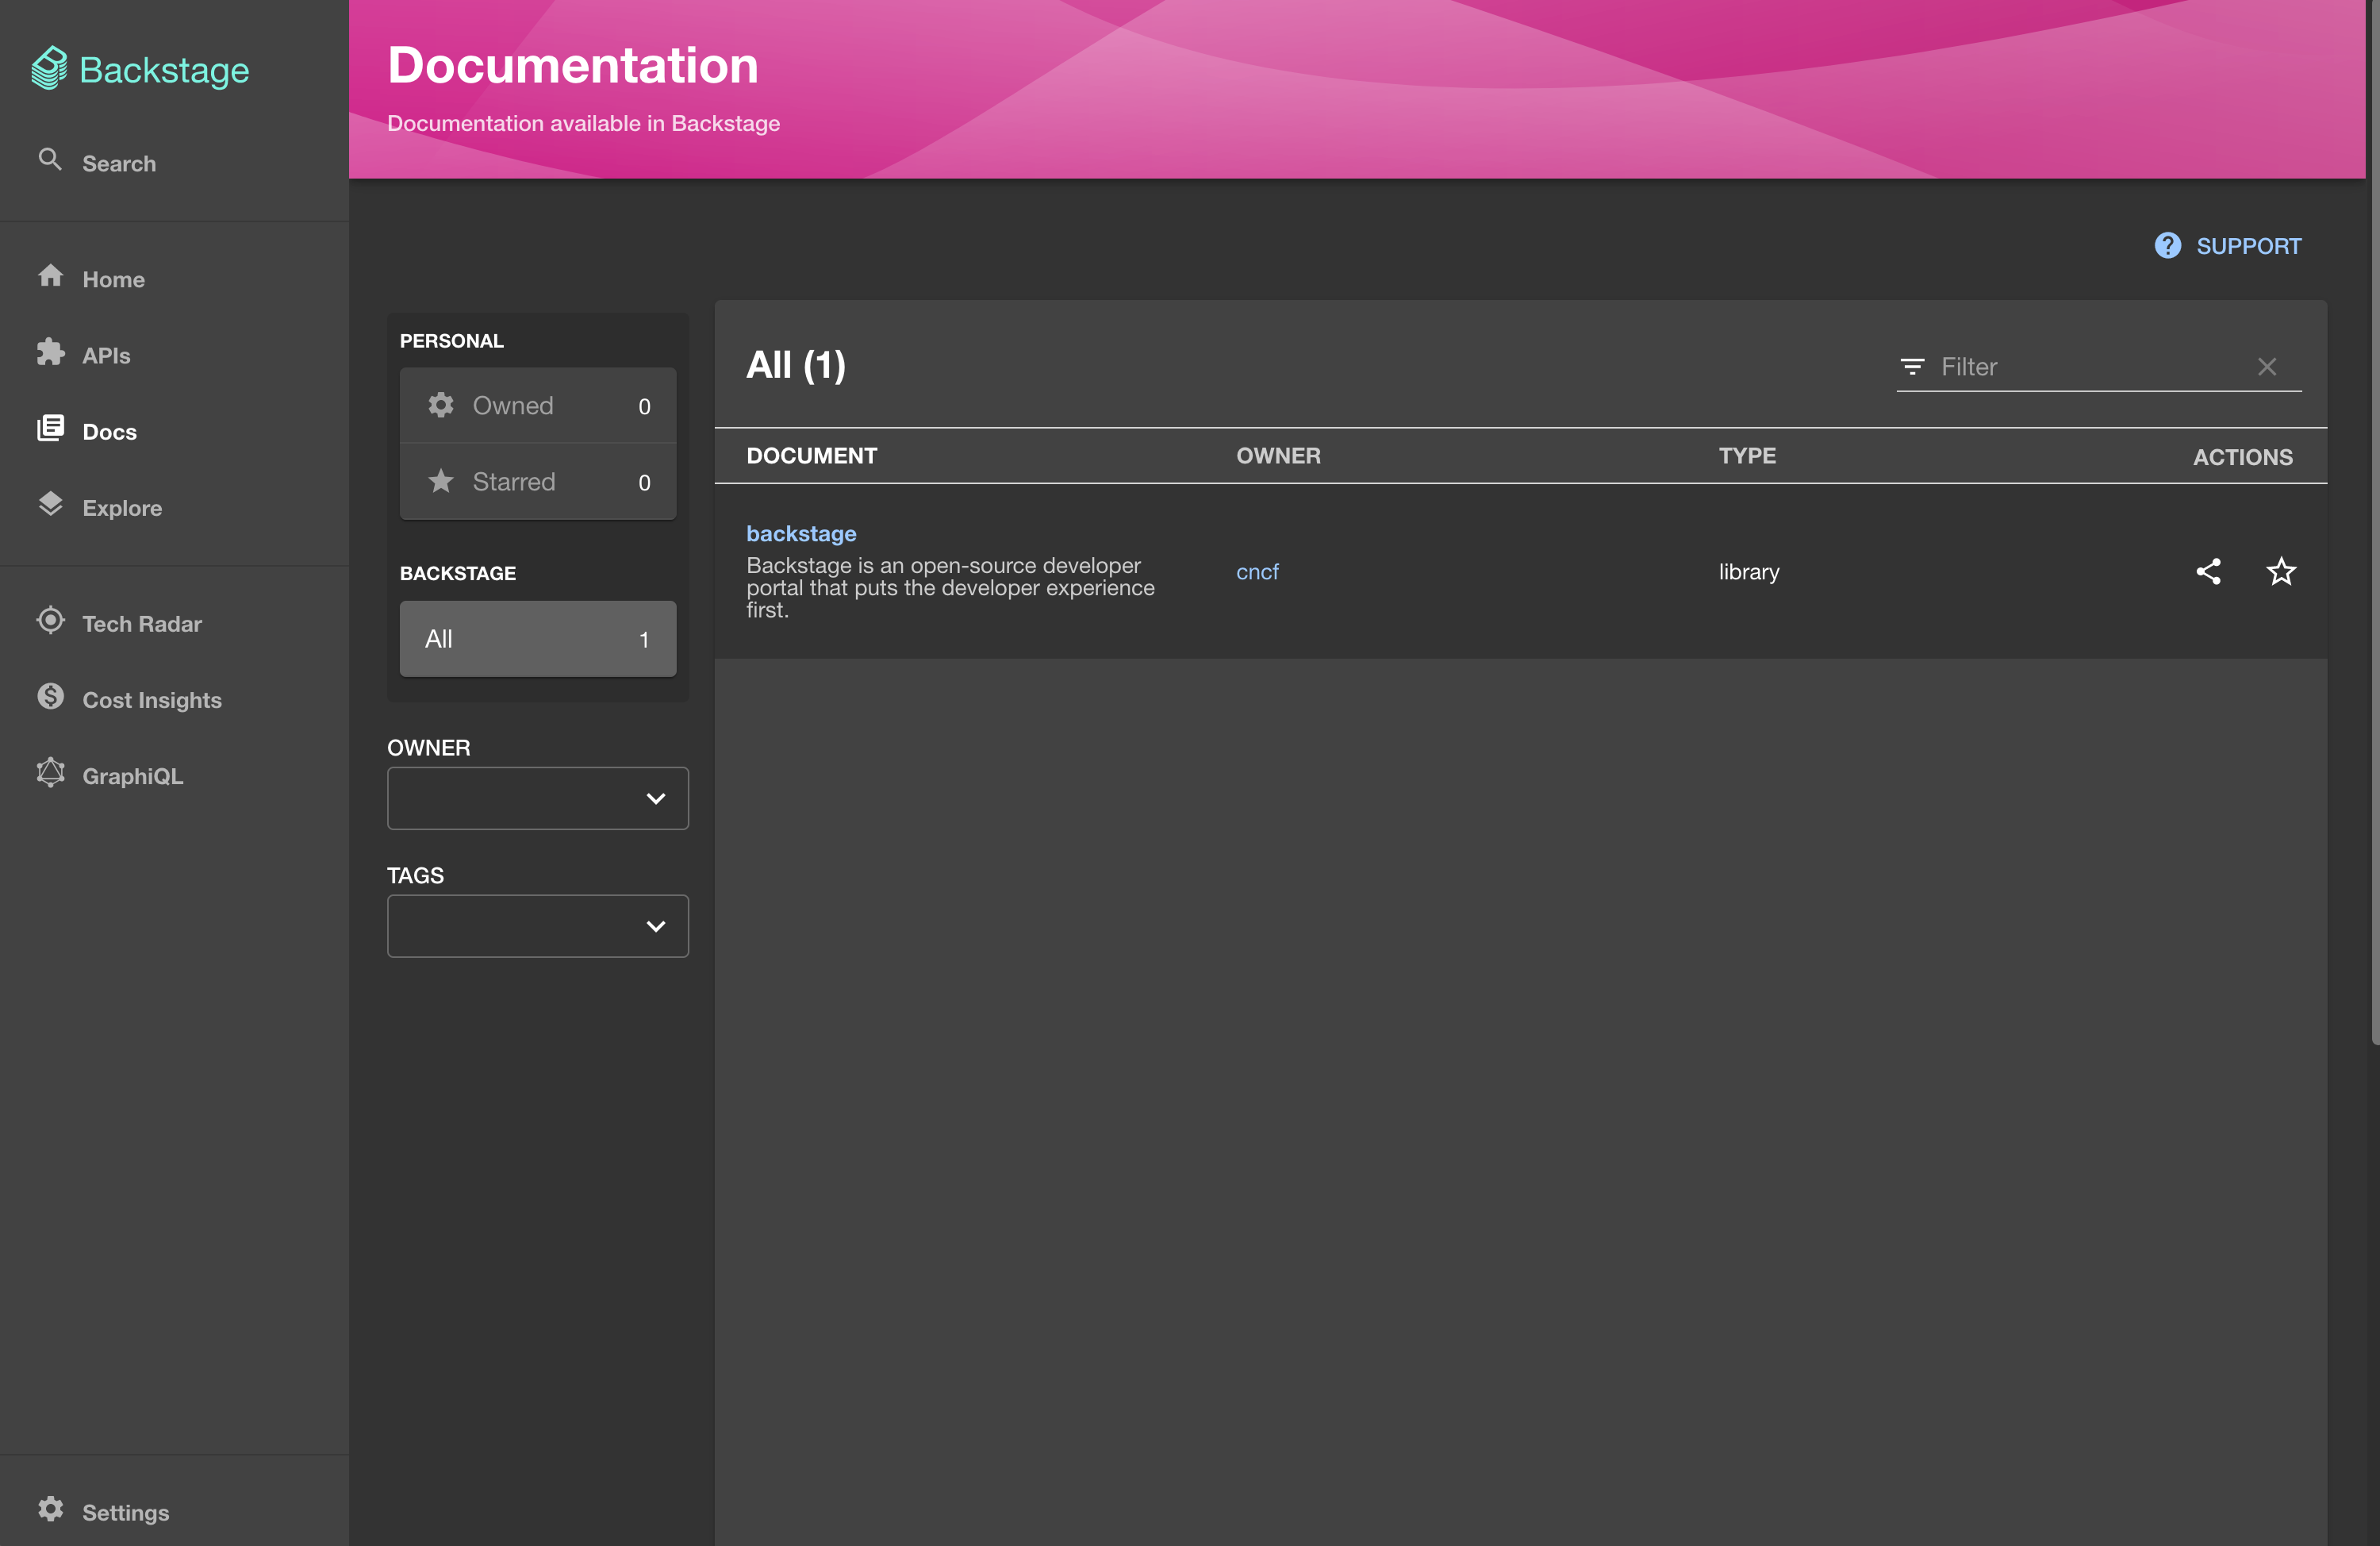Click the Explore layers icon
The height and width of the screenshot is (1546, 2380).
[51, 504]
